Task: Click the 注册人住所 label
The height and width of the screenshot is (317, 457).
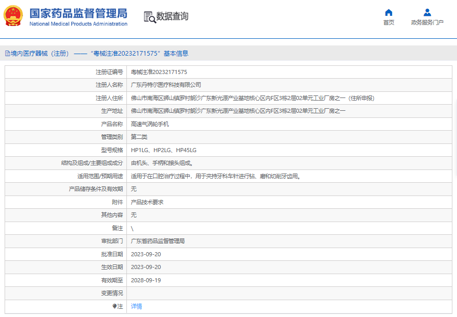Action: (x=110, y=98)
